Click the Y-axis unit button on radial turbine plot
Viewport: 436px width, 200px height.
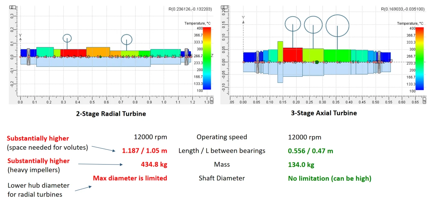coord(12,7)
